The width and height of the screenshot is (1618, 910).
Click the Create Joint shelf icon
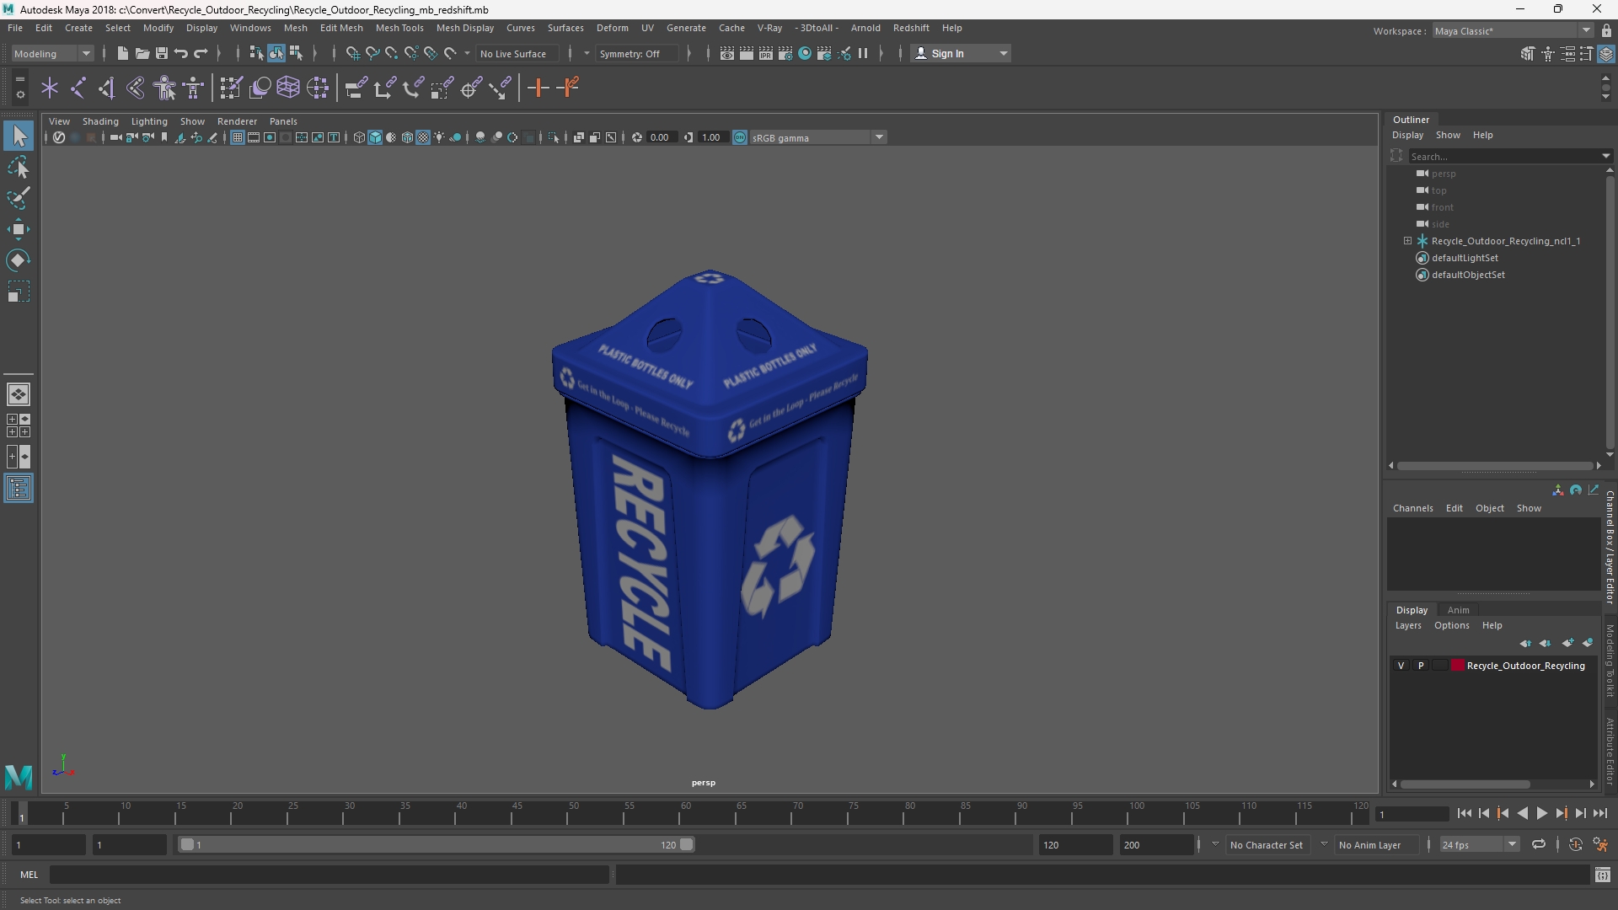pos(78,88)
